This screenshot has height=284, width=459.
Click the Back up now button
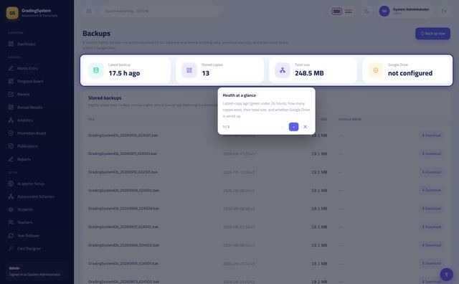tap(432, 34)
